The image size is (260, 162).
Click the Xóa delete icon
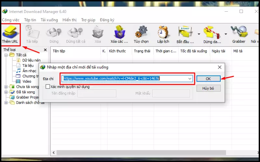[x=98, y=32]
